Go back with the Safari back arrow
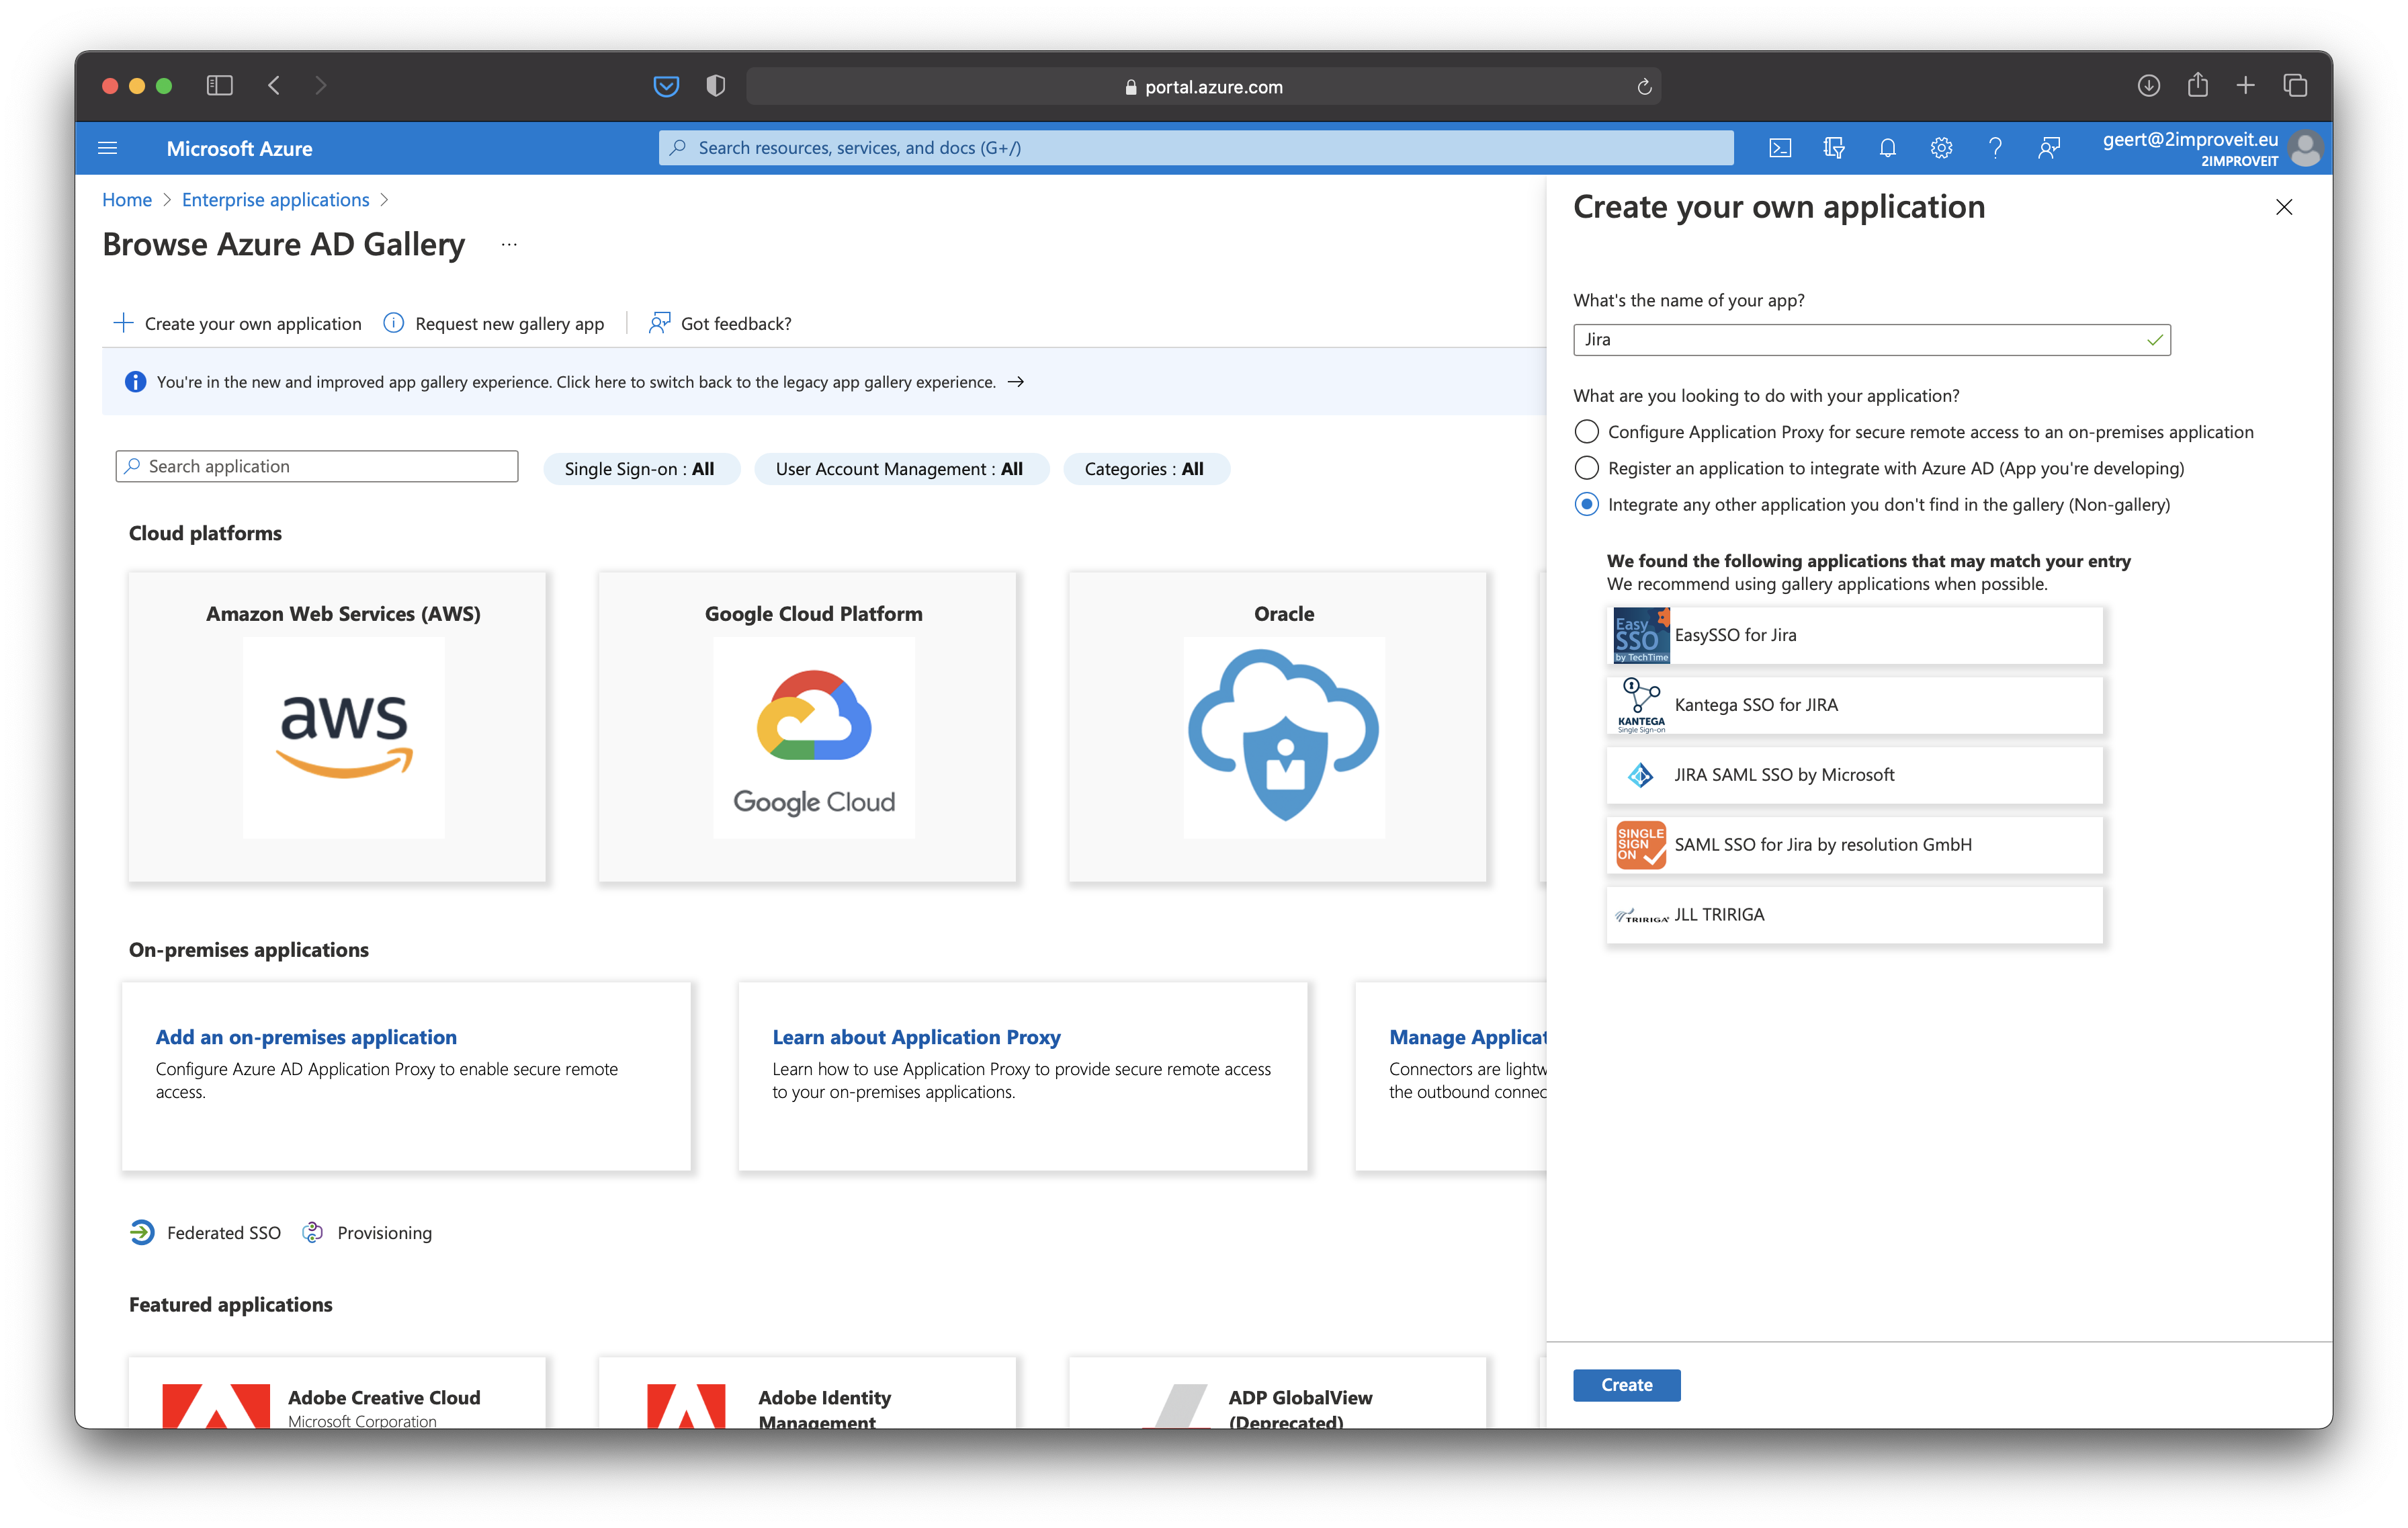This screenshot has height=1528, width=2408. tap(274, 86)
